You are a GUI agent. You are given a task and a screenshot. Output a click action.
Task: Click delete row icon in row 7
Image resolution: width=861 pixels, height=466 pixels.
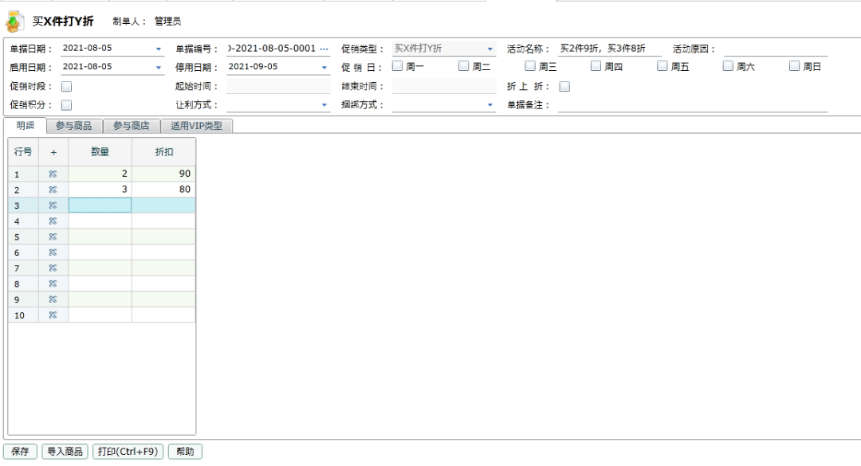pos(53,268)
